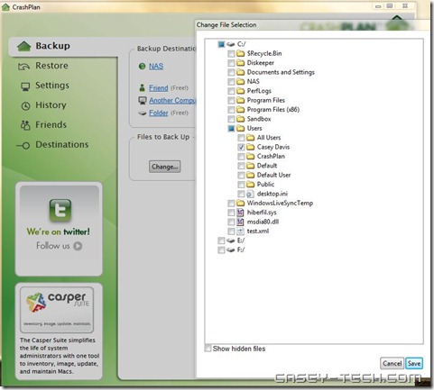Click the Folder destination link
The width and height of the screenshot is (434, 390).
(x=159, y=113)
